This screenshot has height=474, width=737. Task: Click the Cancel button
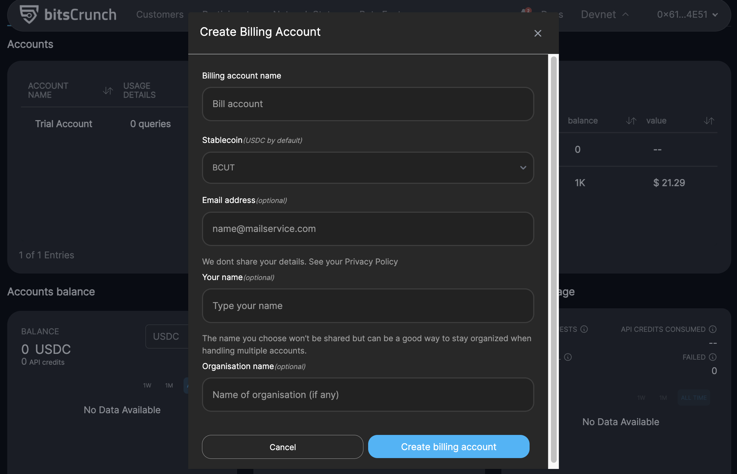(283, 447)
